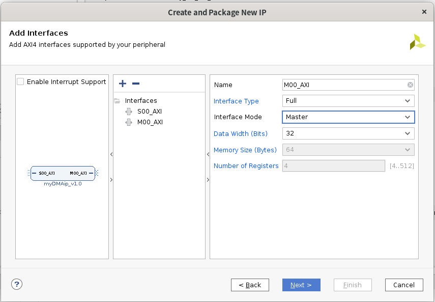The width and height of the screenshot is (435, 302).
Task: Enable Interrupt Support checkbox
Action: [x=21, y=81]
